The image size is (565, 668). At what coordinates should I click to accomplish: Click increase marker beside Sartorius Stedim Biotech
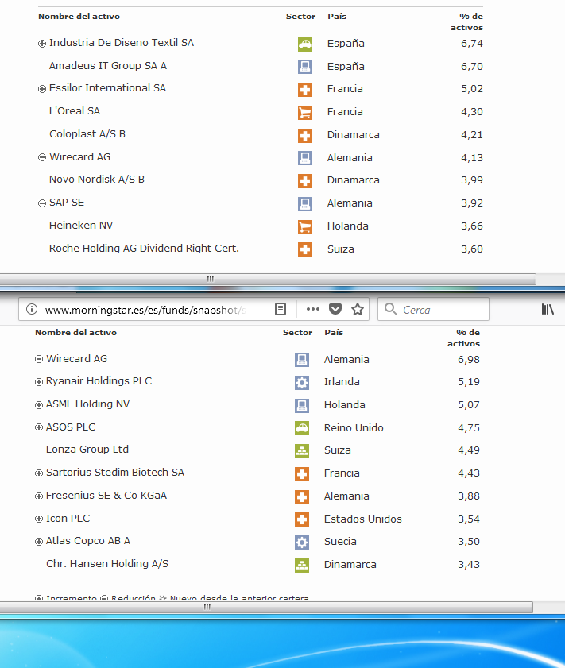(x=39, y=473)
